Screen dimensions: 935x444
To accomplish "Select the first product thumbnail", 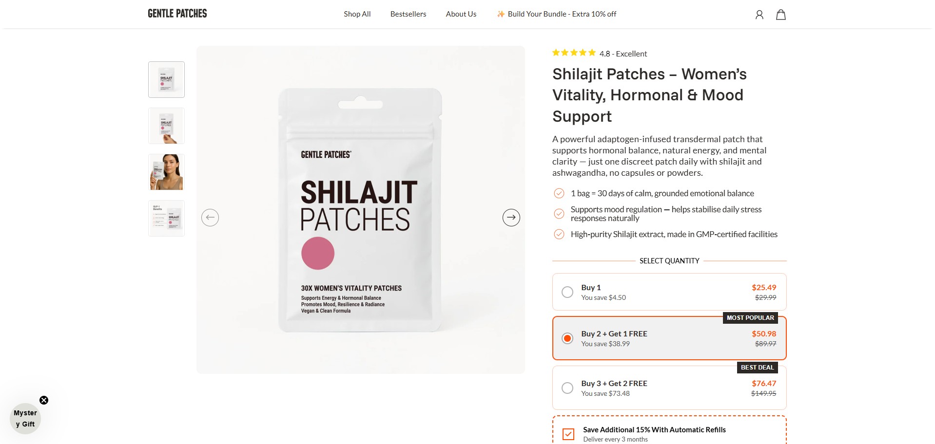I will click(166, 79).
